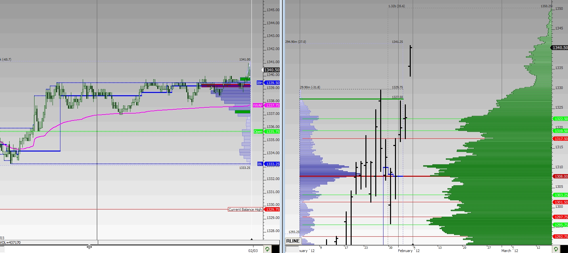Screen dimensions: 568x253
Task: Select the blue IBL 1333.25 tag
Action: click(269, 164)
